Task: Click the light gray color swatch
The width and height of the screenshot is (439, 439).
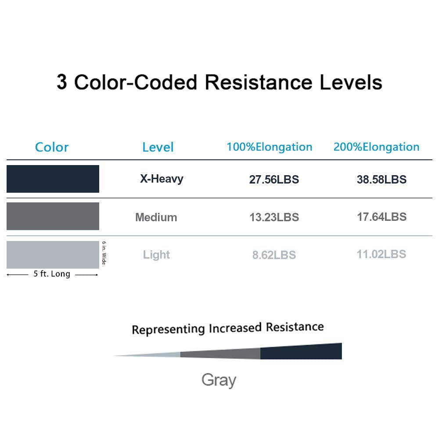Action: [53, 255]
